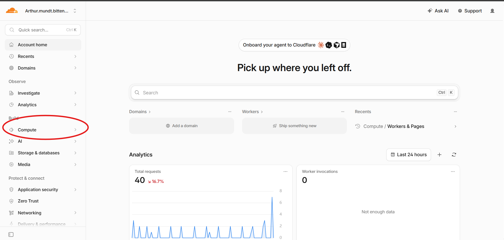This screenshot has width=504, height=240.
Task: Click the main Search field
Action: click(294, 93)
